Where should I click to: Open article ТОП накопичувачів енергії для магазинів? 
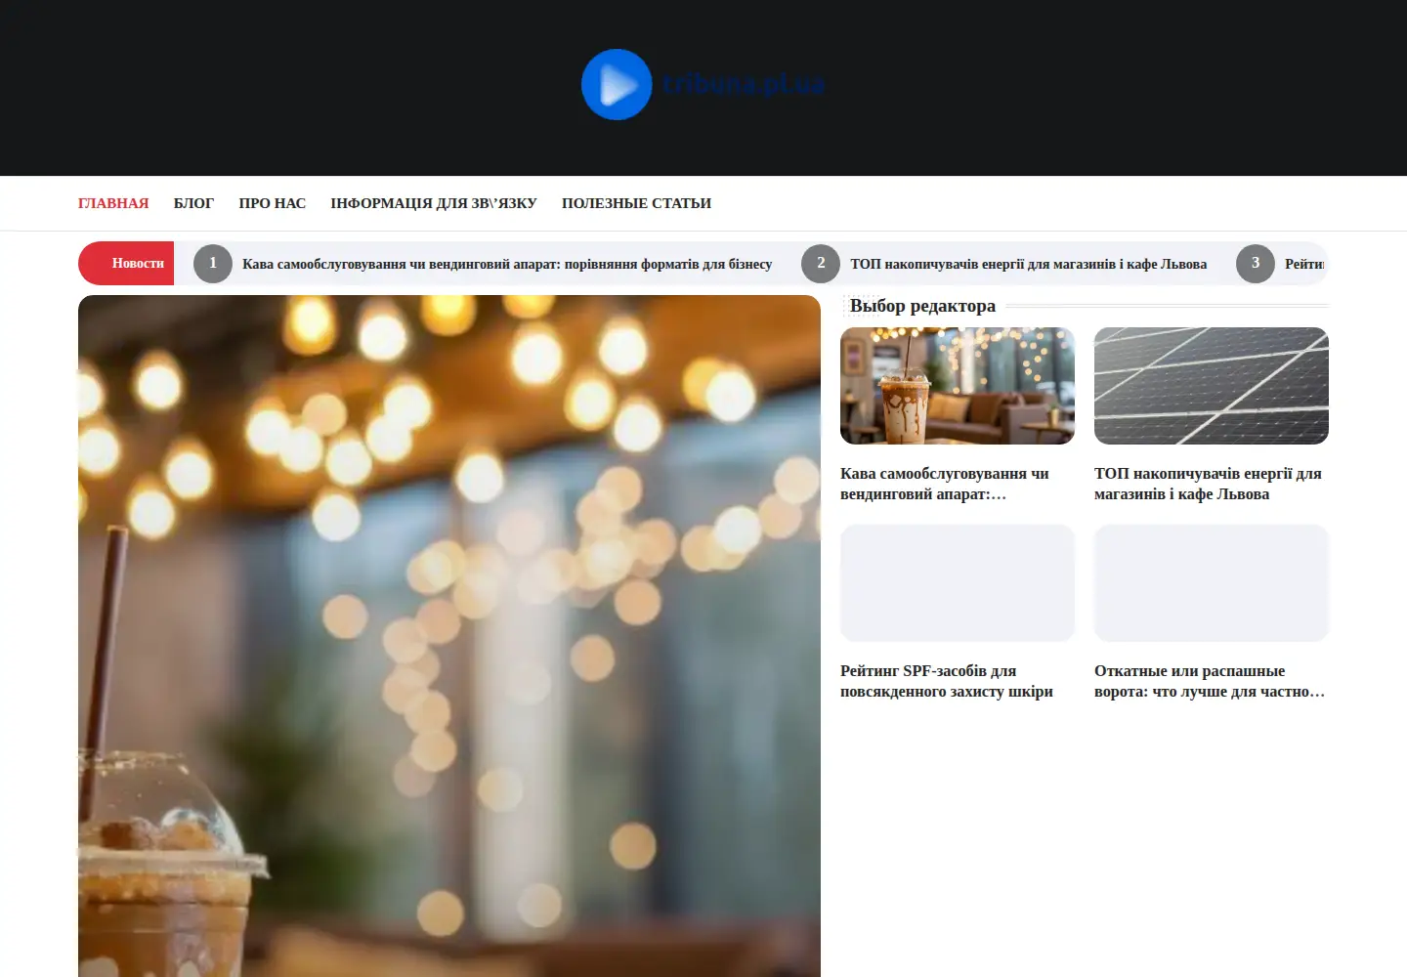tap(1208, 484)
